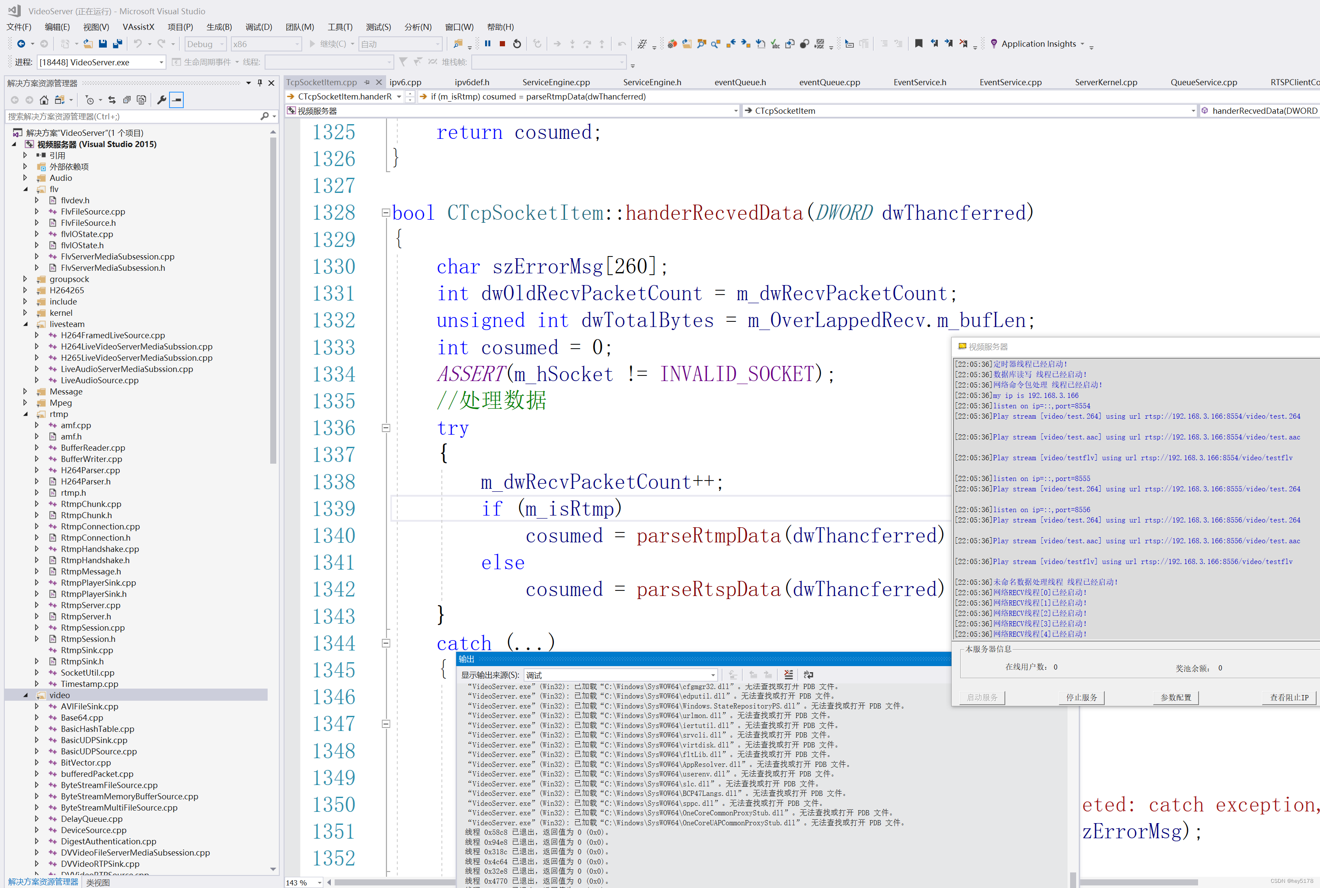Clear all bookmarks with the red X icon
The image size is (1320, 888).
point(963,44)
